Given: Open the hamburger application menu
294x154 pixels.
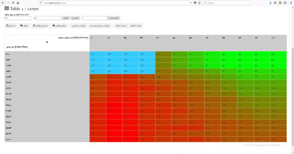Looking at the screenshot, I should [291, 3].
